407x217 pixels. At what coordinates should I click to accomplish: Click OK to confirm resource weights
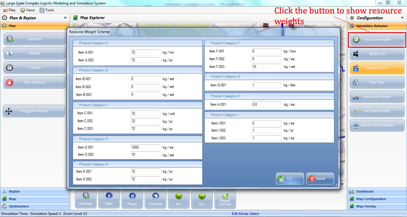pyautogui.click(x=289, y=179)
